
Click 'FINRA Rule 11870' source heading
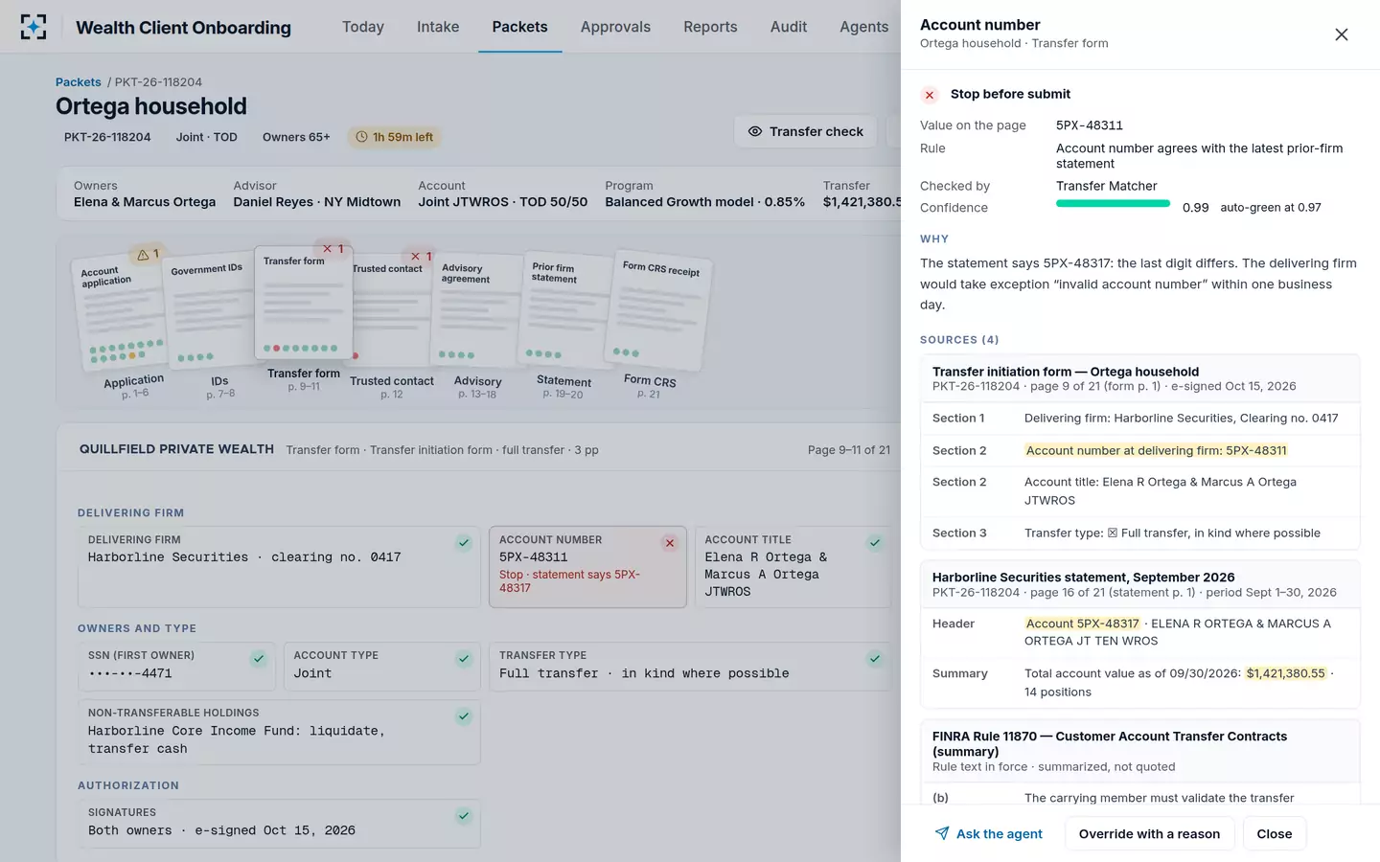tap(1110, 743)
